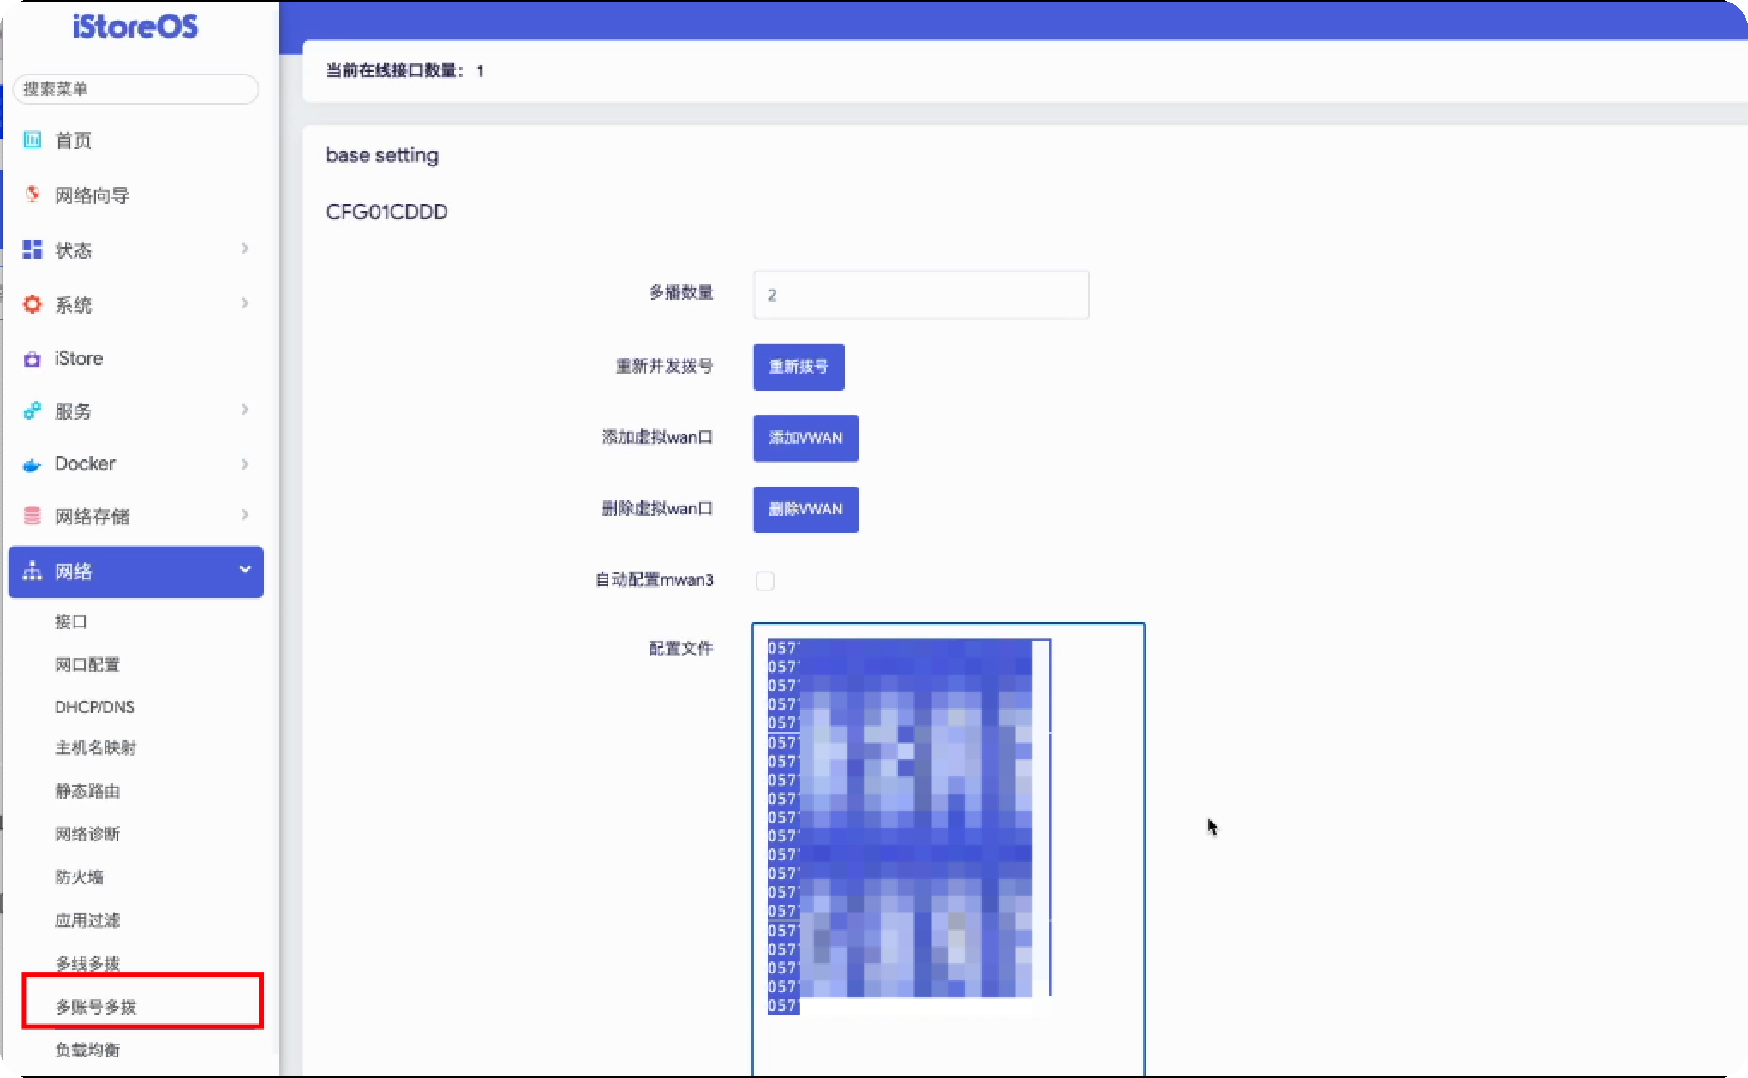Click the 网络存储 storage icon
The width and height of the screenshot is (1748, 1078).
point(33,516)
